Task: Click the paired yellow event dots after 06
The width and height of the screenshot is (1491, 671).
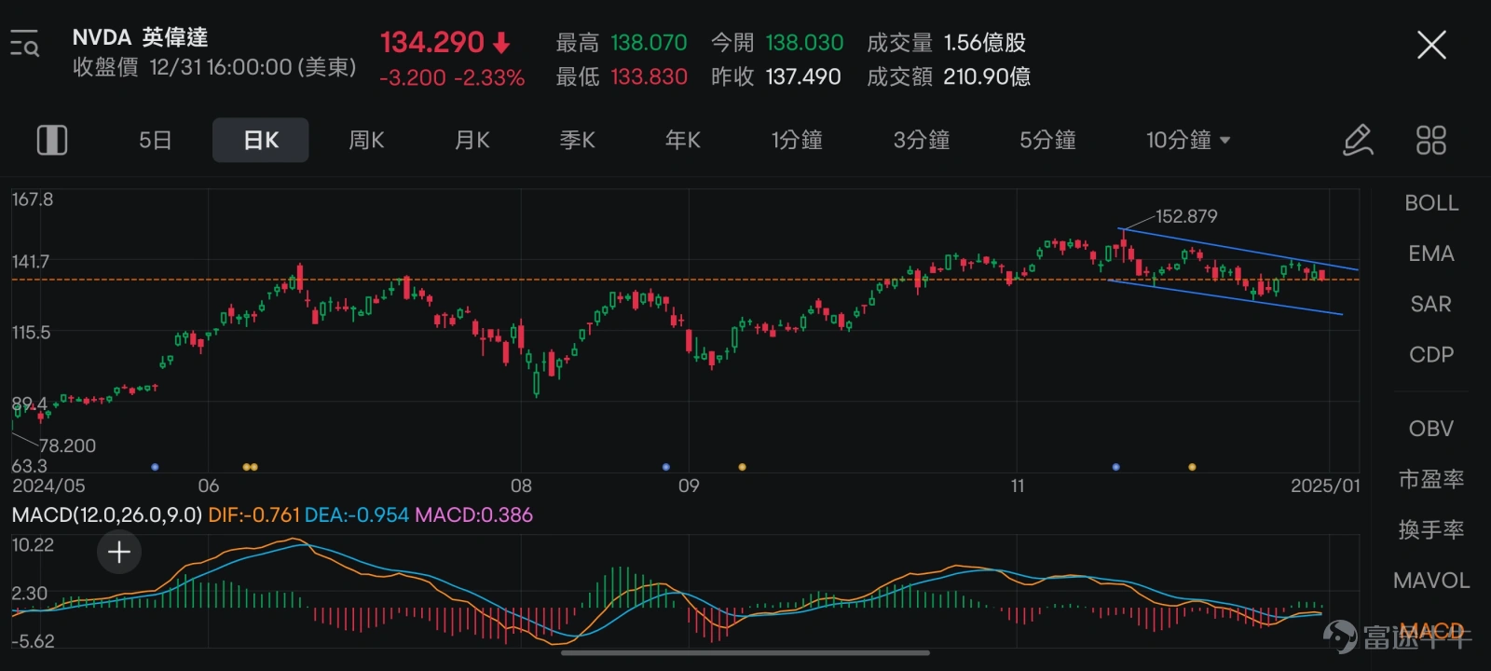Action: pyautogui.click(x=250, y=467)
